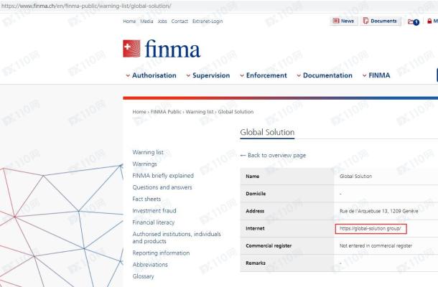Select the Address row label

pos(255,211)
